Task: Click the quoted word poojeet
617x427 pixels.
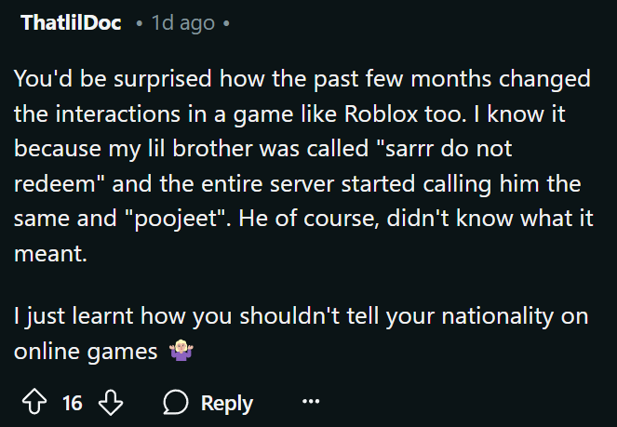Action: [176, 219]
